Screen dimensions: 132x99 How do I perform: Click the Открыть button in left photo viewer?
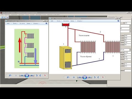tap(36, 23)
